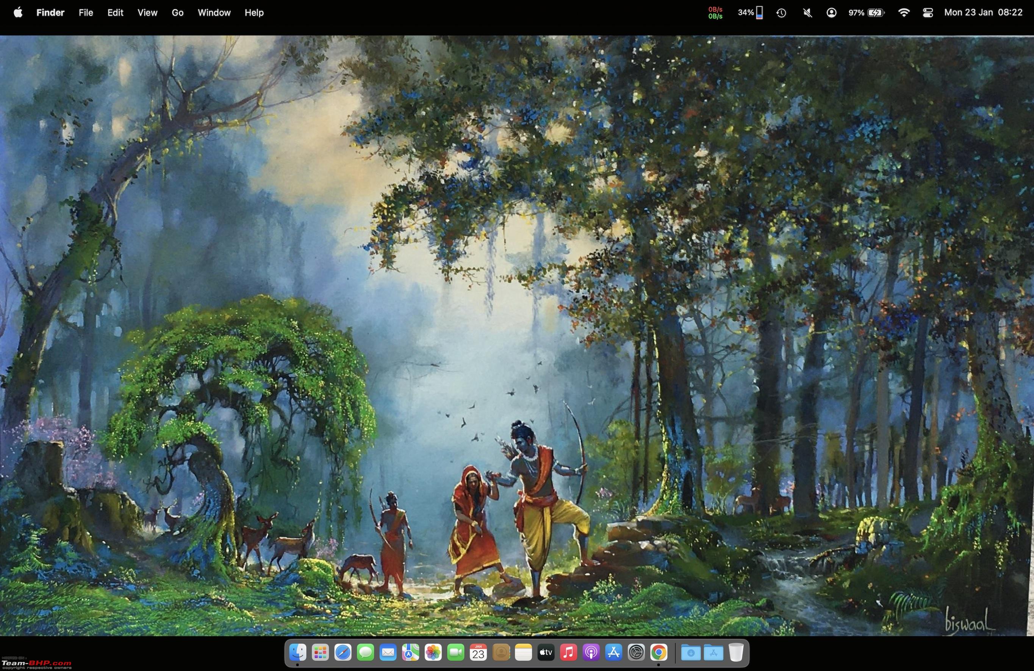Click the muted volume icon
The image size is (1034, 671).
point(807,12)
